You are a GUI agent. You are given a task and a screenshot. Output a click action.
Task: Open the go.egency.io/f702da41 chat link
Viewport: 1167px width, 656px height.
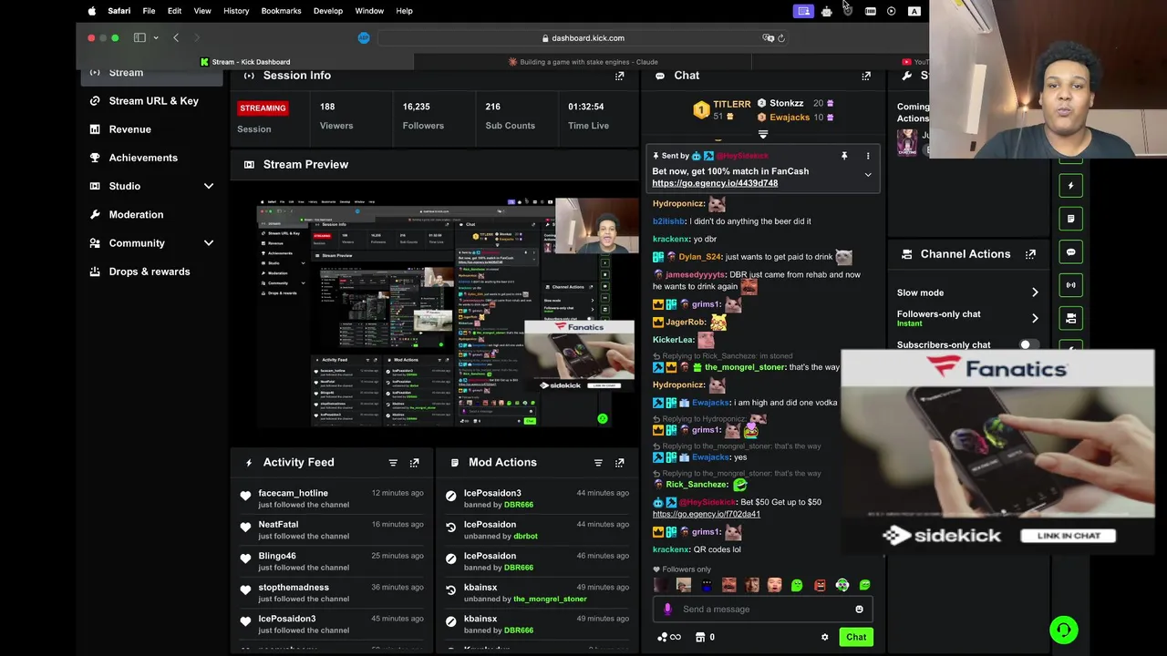tap(707, 514)
